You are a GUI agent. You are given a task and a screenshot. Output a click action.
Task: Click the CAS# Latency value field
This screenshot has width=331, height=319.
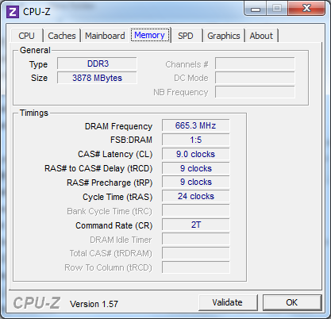196,154
